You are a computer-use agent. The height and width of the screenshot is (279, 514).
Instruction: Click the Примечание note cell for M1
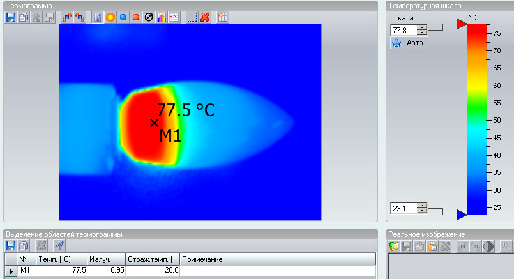[x=278, y=271]
